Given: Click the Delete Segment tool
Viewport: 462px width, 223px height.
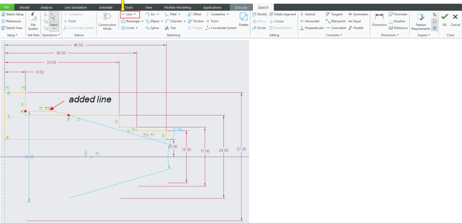Looking at the screenshot, I should point(282,14).
